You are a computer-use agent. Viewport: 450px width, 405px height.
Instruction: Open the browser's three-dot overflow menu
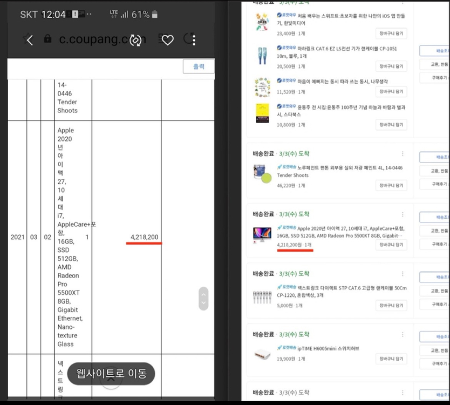(x=194, y=39)
